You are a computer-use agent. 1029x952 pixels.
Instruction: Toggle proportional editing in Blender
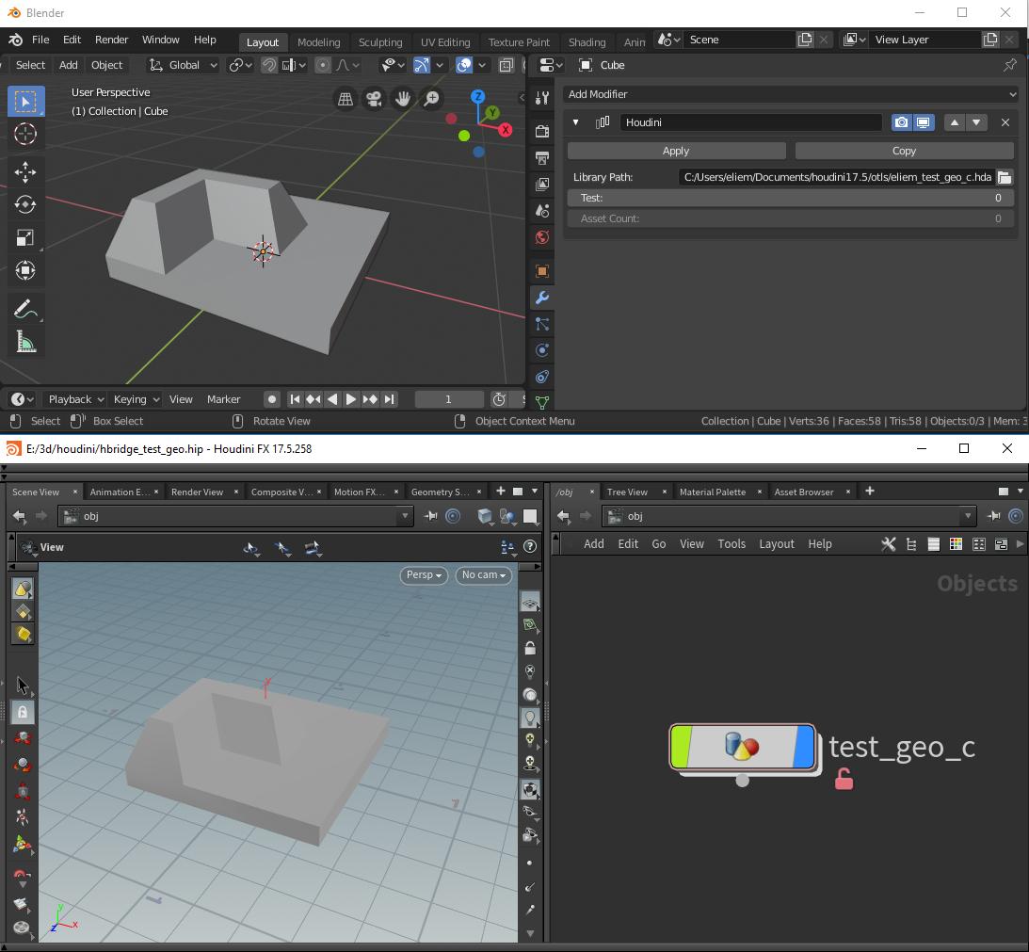(322, 65)
